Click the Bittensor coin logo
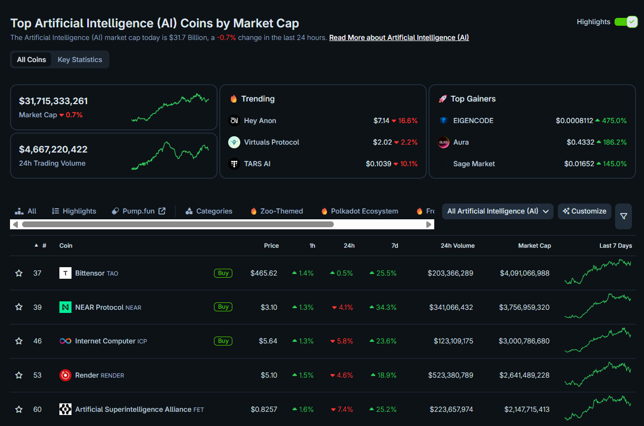This screenshot has width=644, height=426. point(65,273)
